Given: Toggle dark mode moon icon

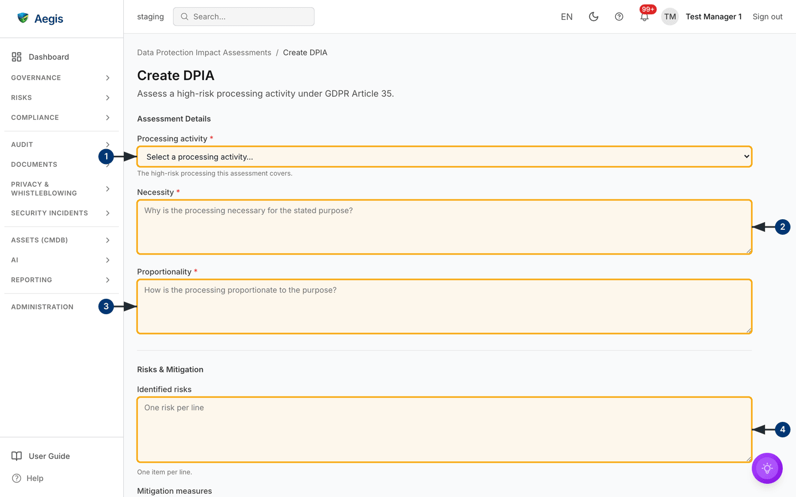Looking at the screenshot, I should click(x=594, y=17).
